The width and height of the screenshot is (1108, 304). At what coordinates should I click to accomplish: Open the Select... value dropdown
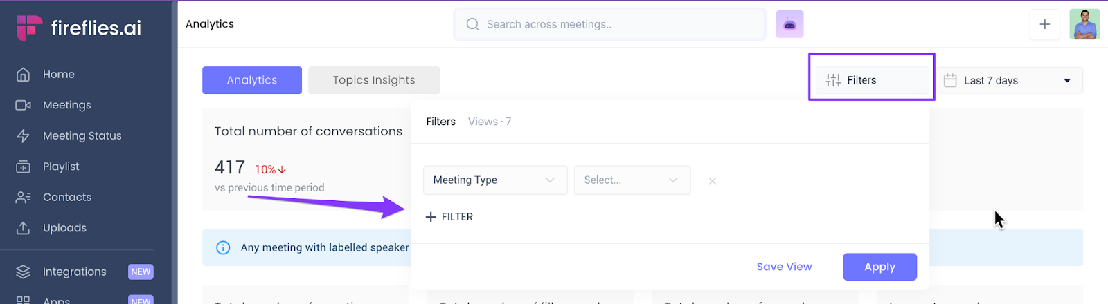632,180
